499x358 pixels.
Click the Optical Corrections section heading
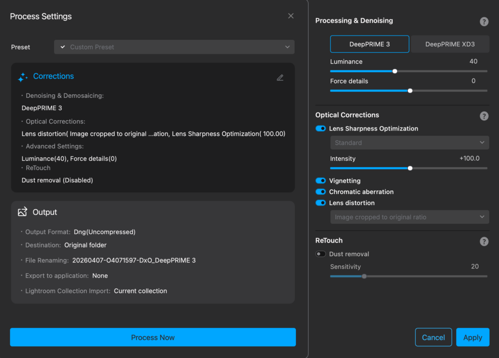click(347, 115)
